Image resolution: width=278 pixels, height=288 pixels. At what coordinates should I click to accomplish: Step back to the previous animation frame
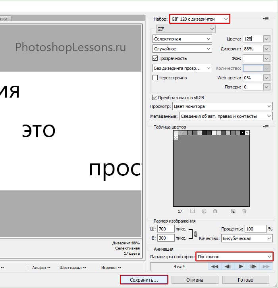tap(228, 266)
